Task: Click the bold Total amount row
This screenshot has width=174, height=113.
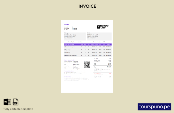Action: pos(102,67)
